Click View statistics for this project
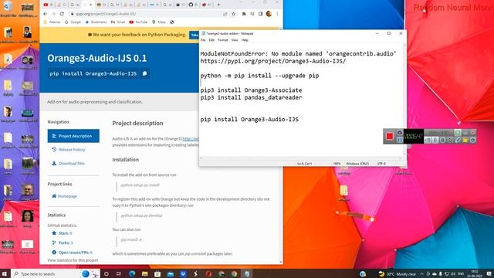The image size is (494, 278). [73, 260]
